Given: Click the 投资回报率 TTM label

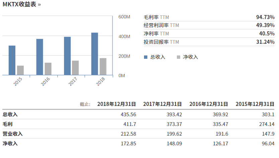Looking at the screenshot, I should click(161, 42).
